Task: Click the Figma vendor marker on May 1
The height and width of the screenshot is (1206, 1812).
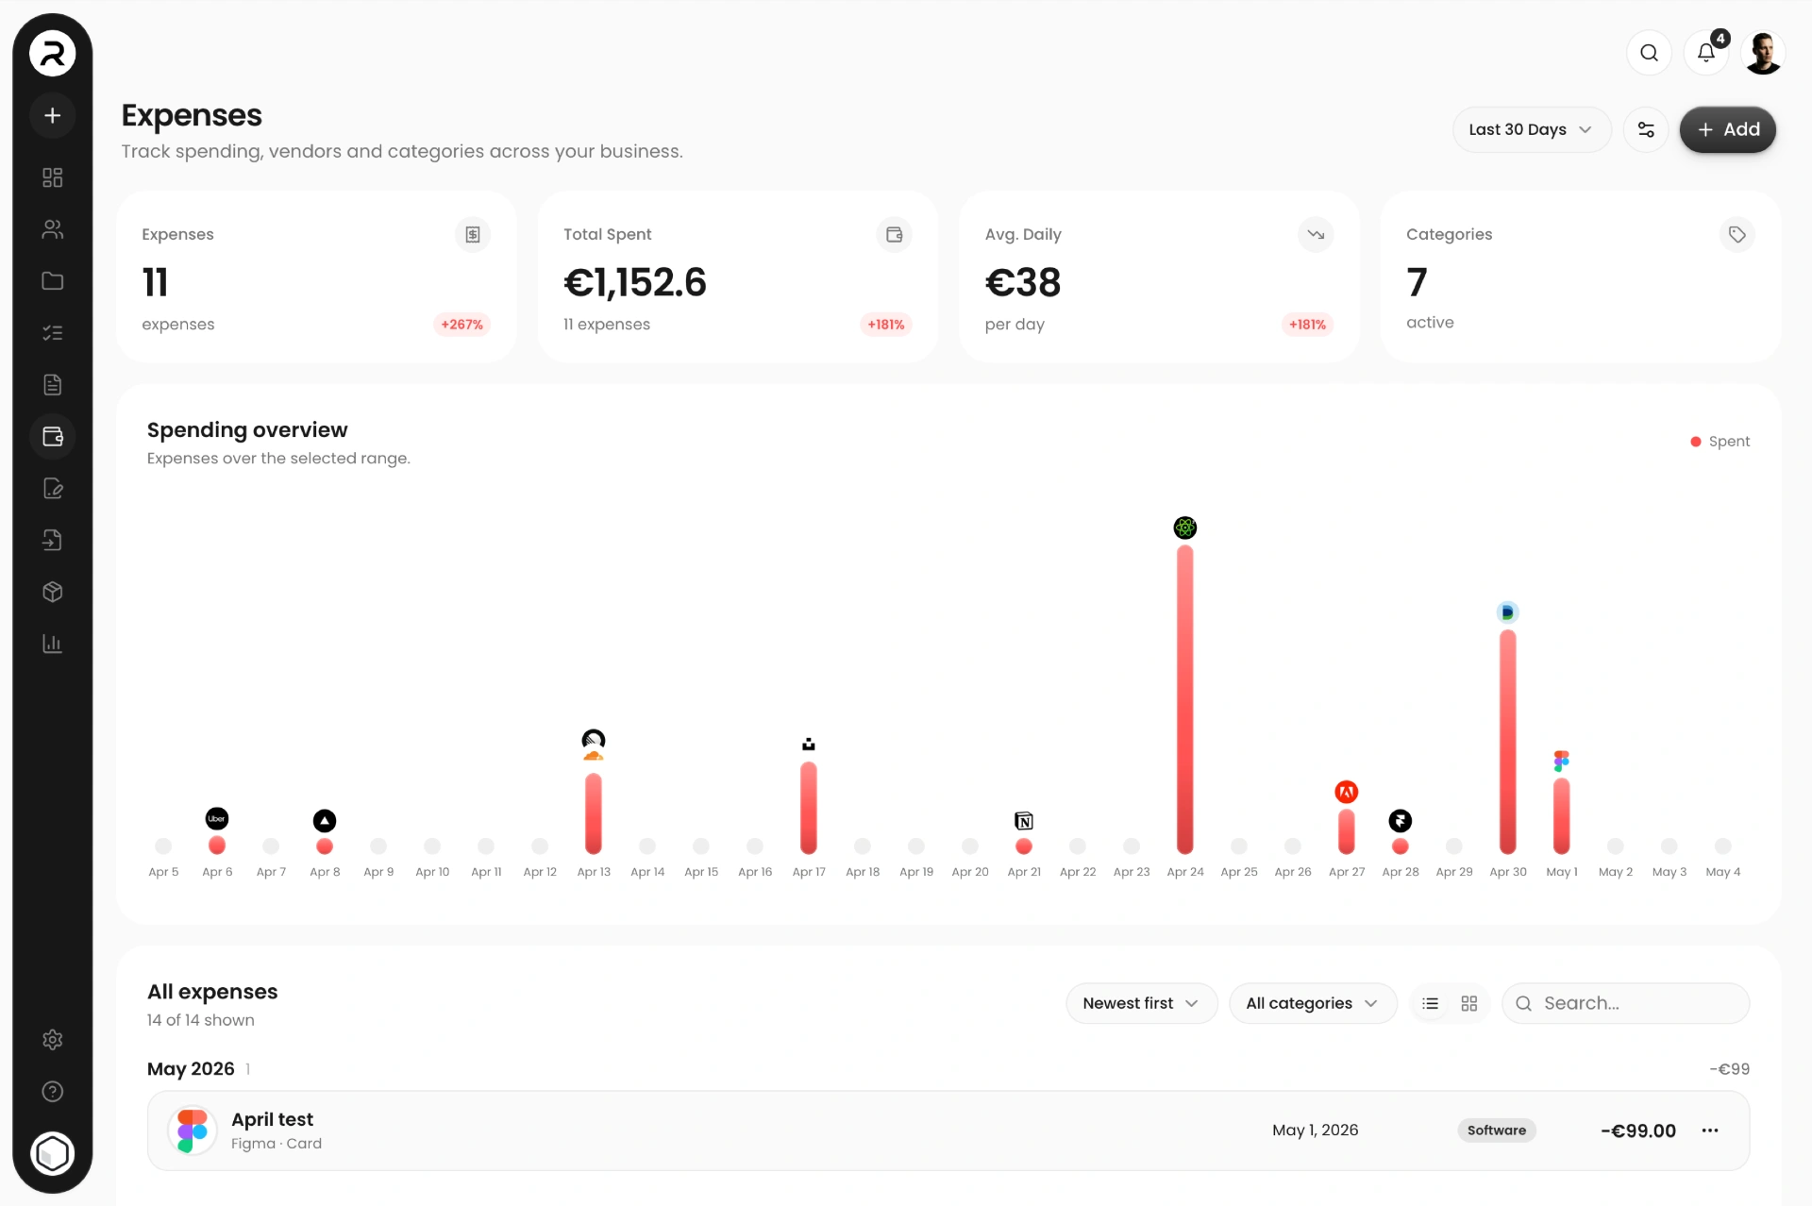Action: pyautogui.click(x=1562, y=761)
